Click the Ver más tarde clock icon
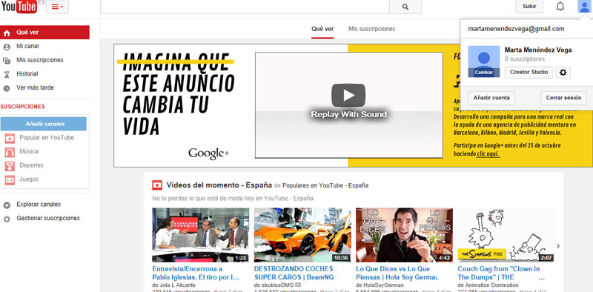593x292 pixels. click(7, 88)
